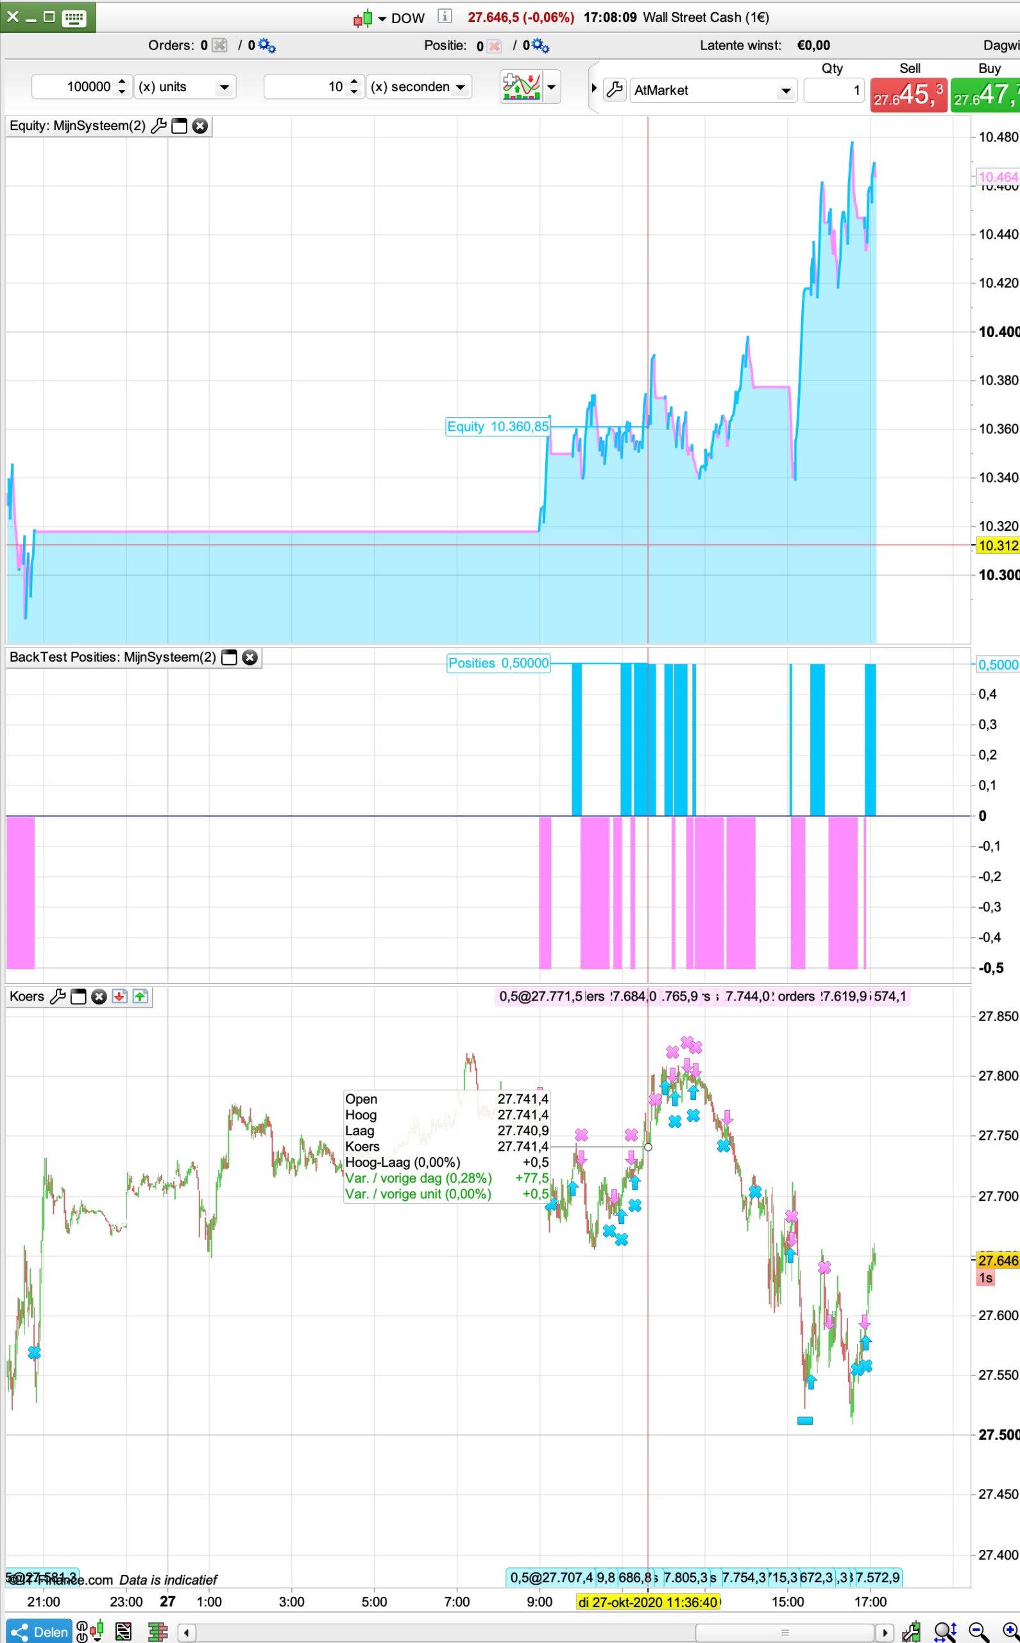
Task: Click the 27.646 current price marker on the Koers axis
Action: (998, 1260)
